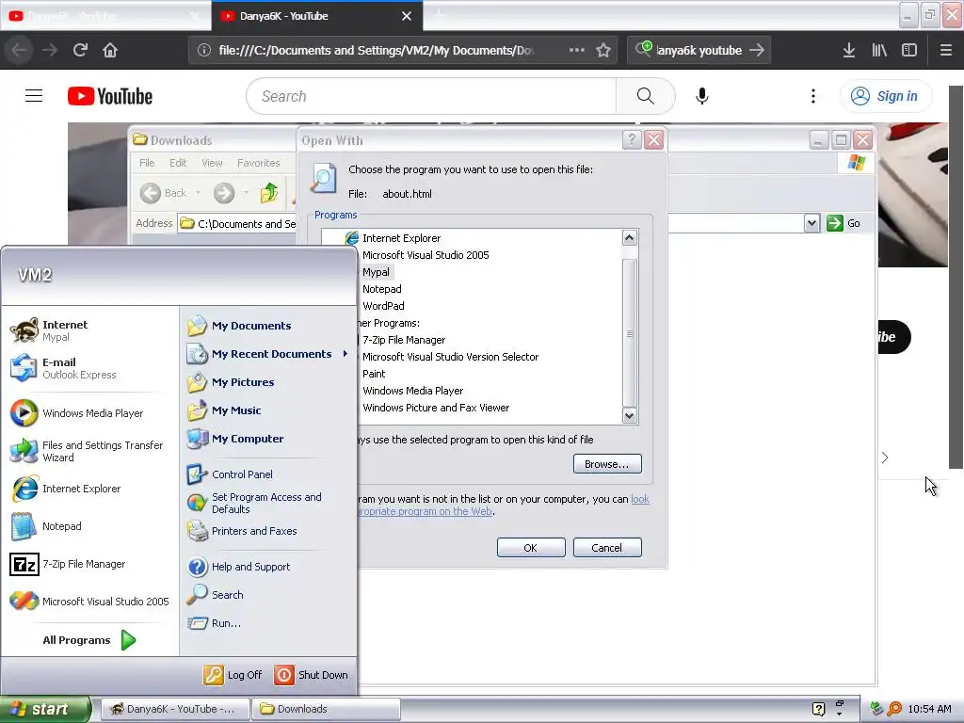
Task: Click the YouTube search magnifier button
Action: (645, 96)
